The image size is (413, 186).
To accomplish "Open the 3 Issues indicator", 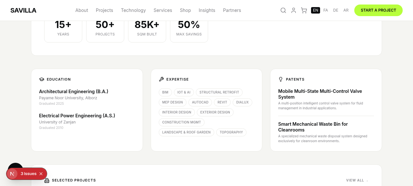I will click(x=28, y=174).
